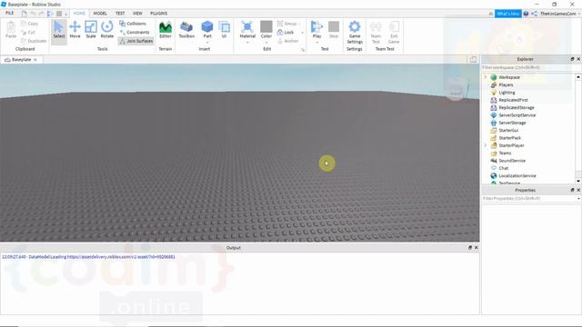582x327 pixels.
Task: Click the Stop test button
Action: 334,30
